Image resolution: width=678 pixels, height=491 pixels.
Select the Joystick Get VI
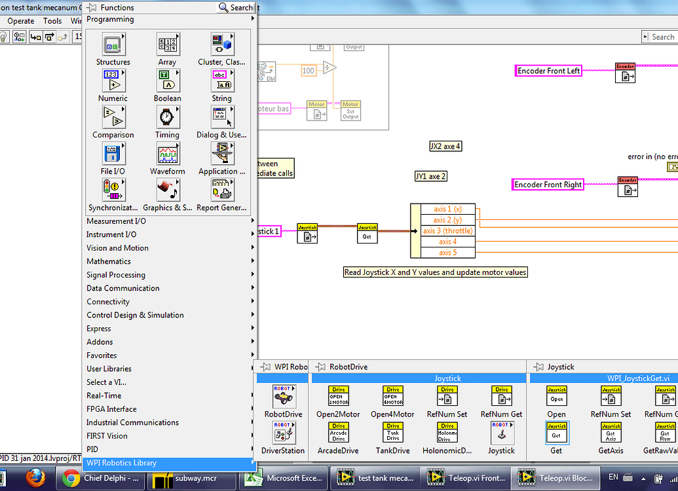tap(557, 432)
